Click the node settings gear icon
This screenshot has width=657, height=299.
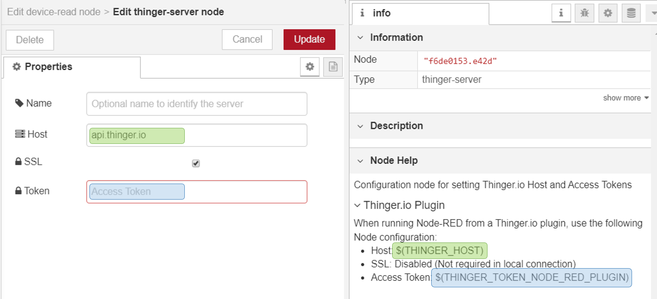click(310, 67)
